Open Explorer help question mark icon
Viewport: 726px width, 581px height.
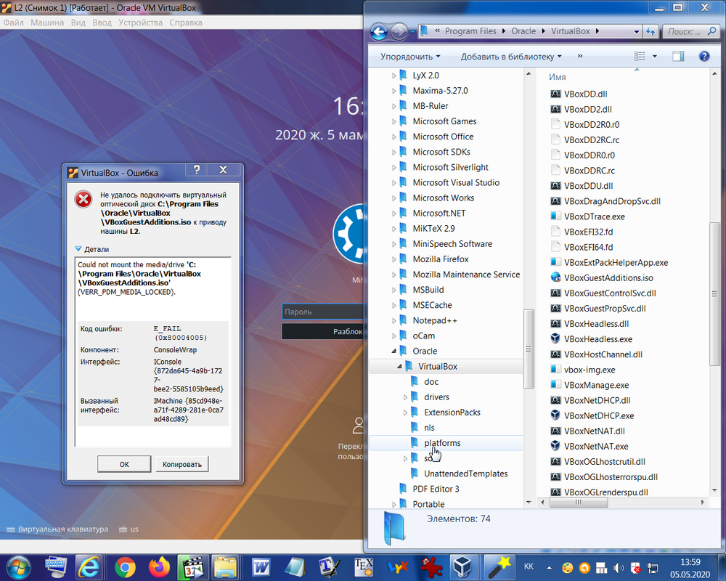(703, 56)
